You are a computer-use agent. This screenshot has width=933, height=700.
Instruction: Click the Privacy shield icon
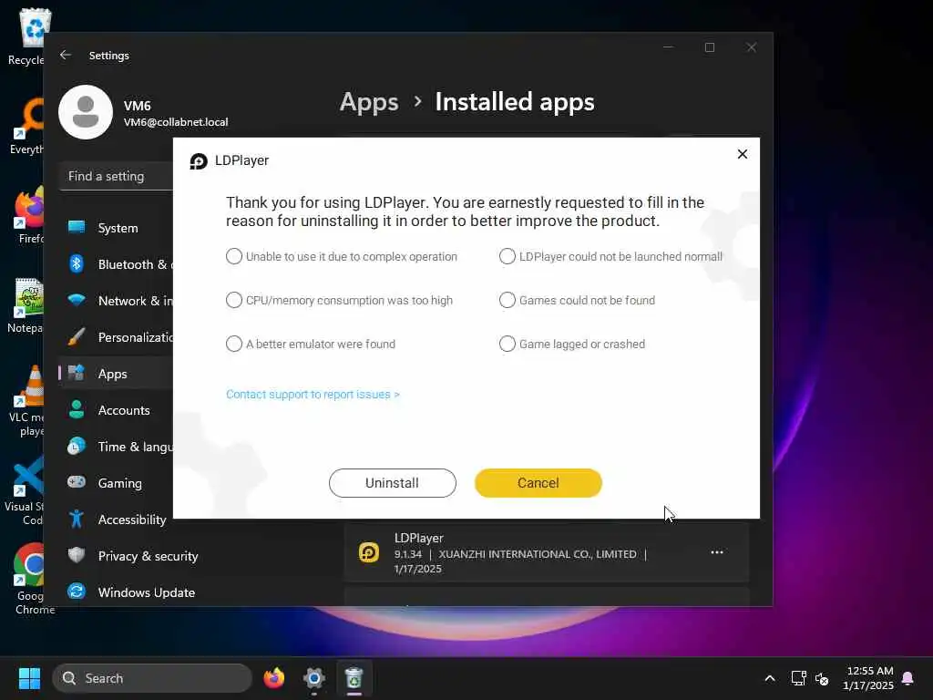(x=77, y=555)
